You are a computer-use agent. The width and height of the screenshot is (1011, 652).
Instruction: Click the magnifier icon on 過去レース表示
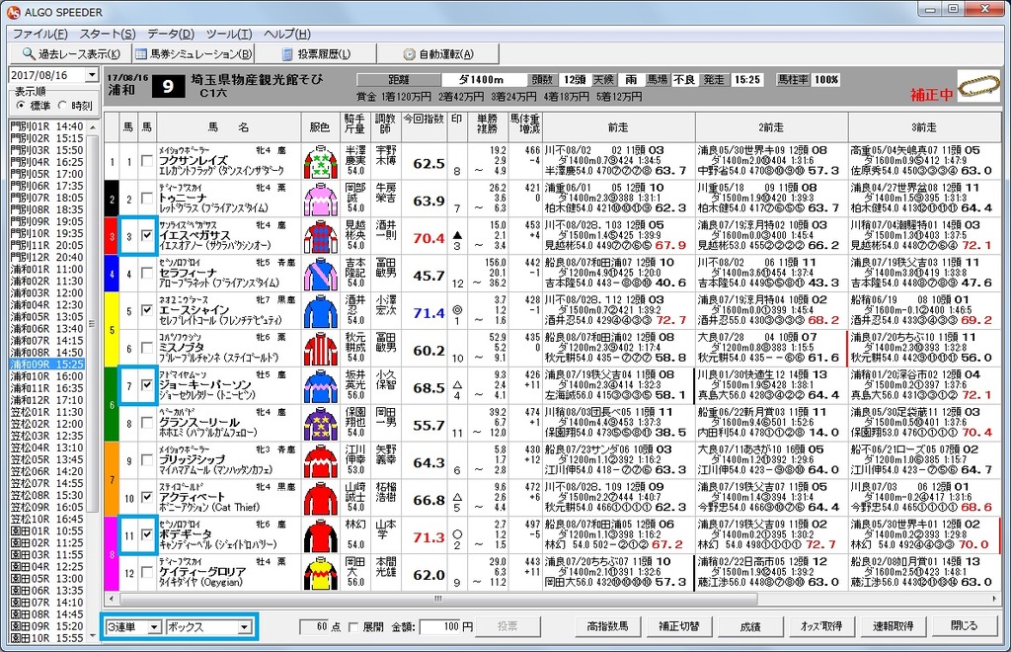point(29,53)
